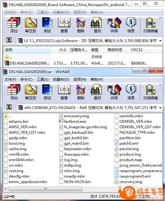Open 命令(C) menu in back window
The image size is (165, 201).
point(26,12)
